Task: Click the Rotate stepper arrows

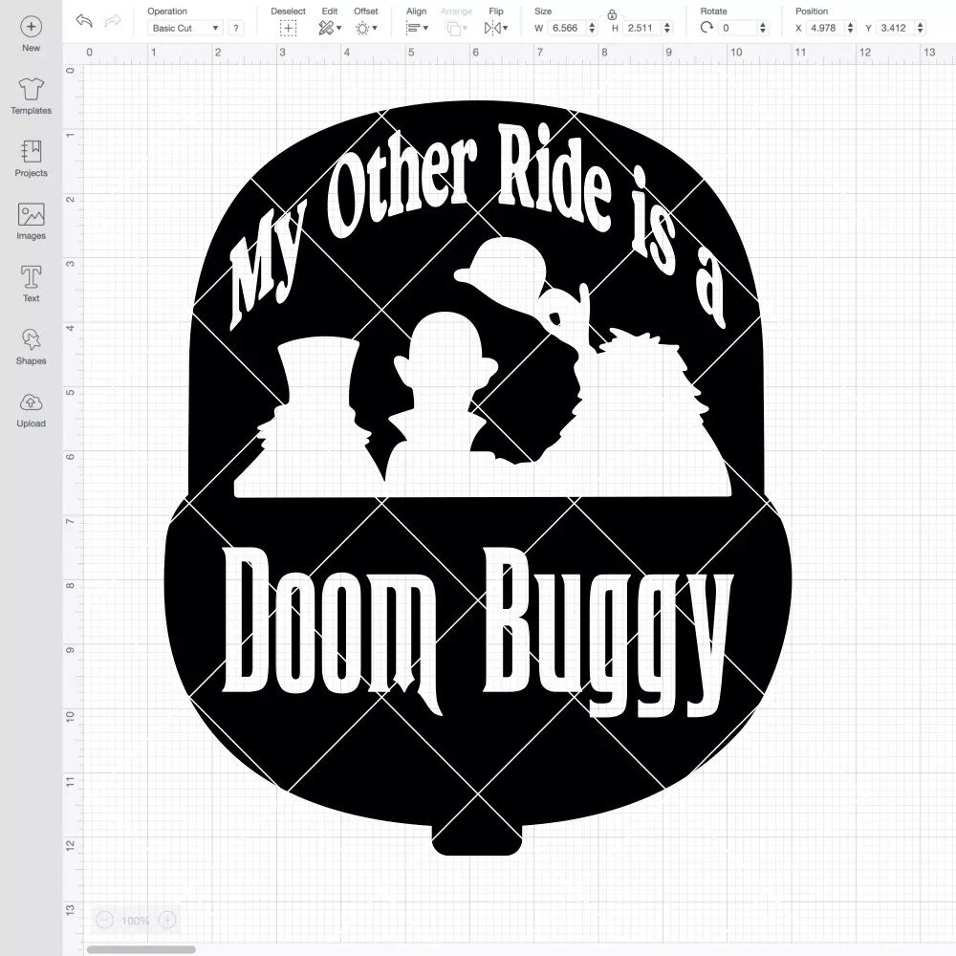Action: coord(762,28)
